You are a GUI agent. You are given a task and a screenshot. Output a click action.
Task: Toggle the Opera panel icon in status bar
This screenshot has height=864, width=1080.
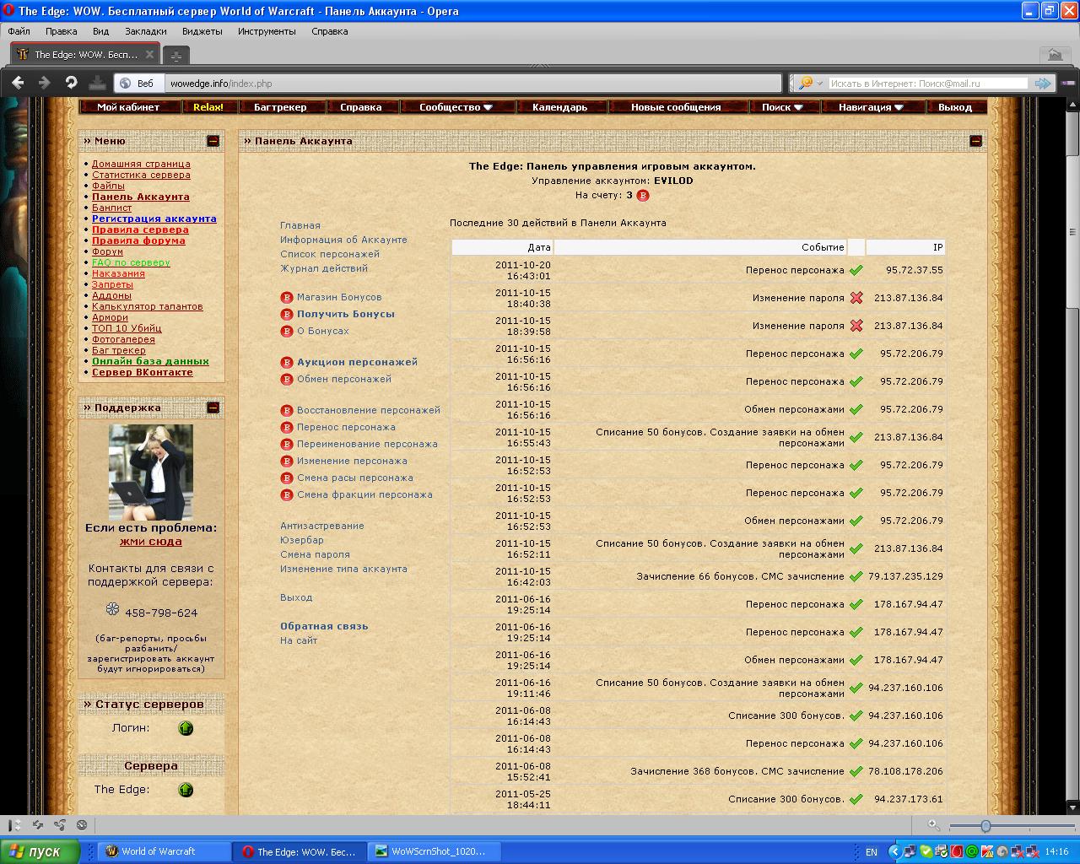(x=14, y=825)
